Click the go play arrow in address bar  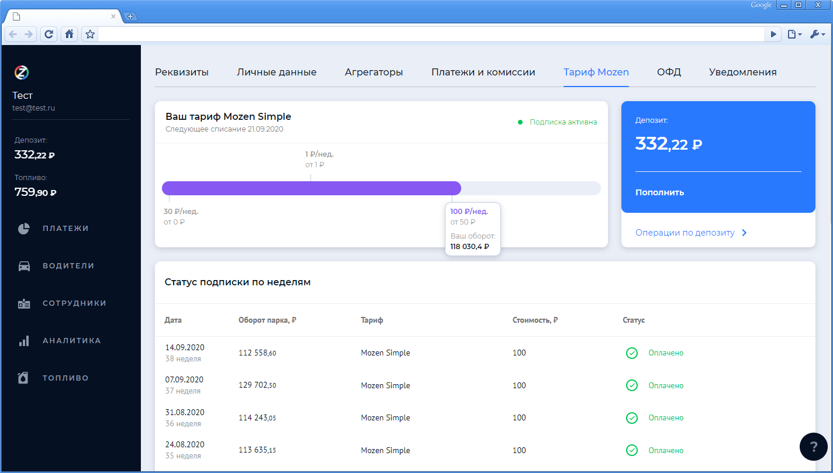pos(773,34)
